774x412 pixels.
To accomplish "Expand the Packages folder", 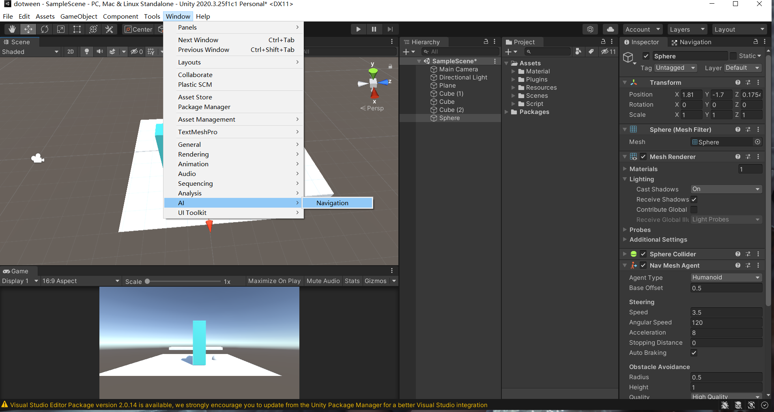I will coord(506,112).
